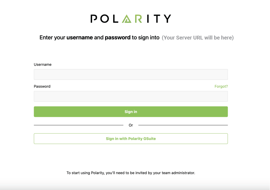Screen dimensions: 270x190
Task: Click the "Or" separator text
Action: pos(131,125)
